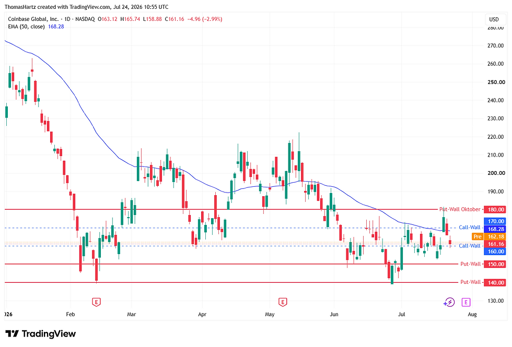The width and height of the screenshot is (512, 347).
Task: Click the 270.00 price axis label
Action: (496, 46)
